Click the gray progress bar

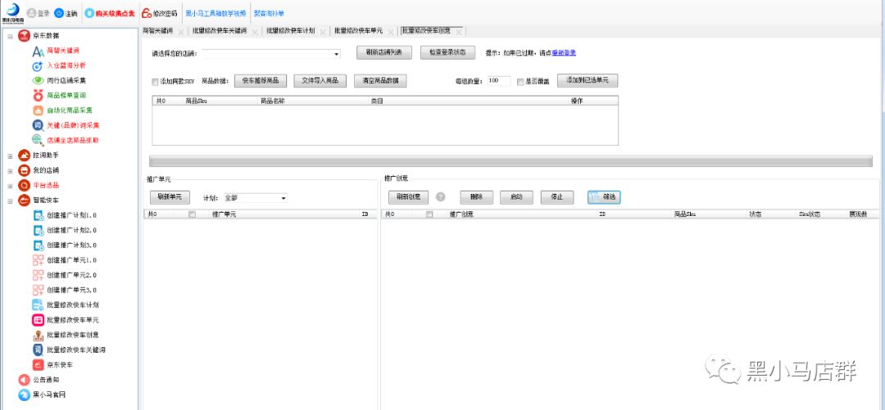pos(511,161)
